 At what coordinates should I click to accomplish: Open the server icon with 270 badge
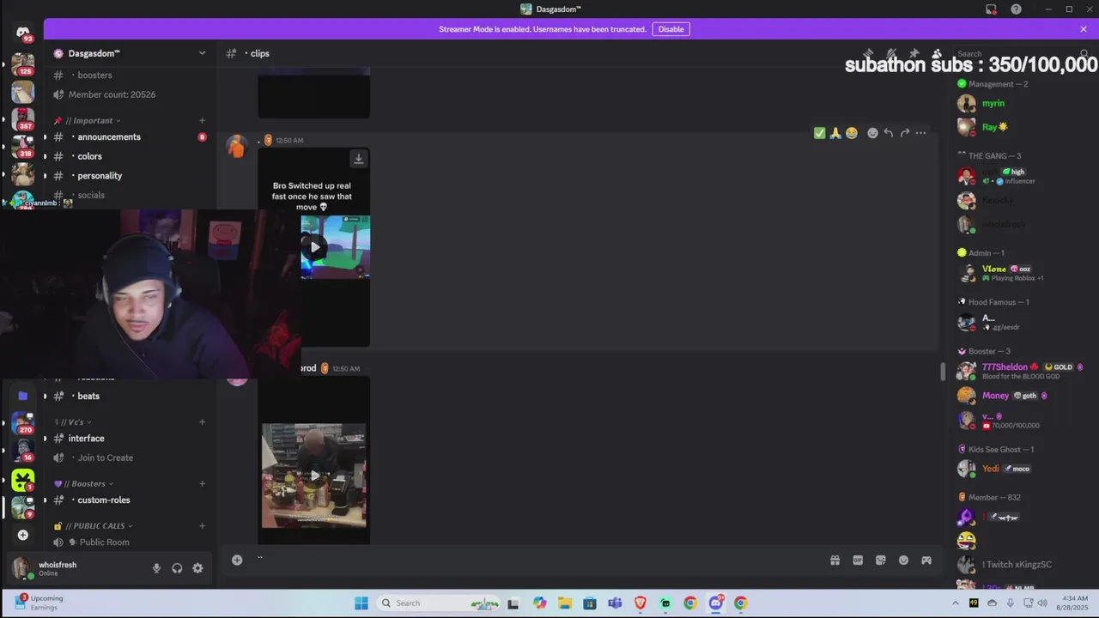click(x=23, y=422)
